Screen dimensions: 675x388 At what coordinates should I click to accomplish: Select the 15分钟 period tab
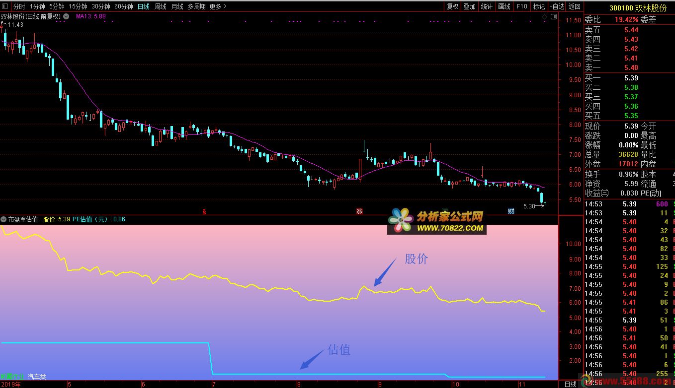[78, 6]
